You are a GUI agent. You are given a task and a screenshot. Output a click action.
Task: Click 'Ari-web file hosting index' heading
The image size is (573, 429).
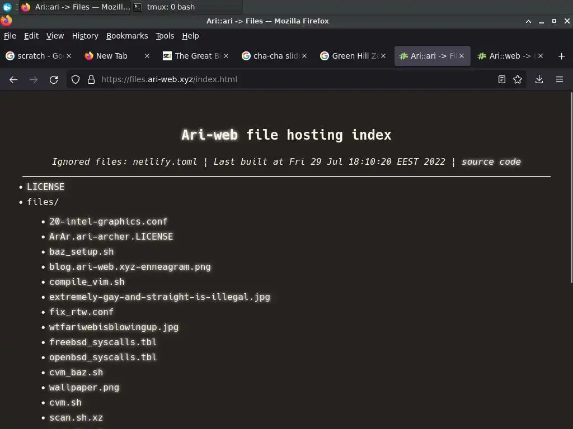tap(286, 135)
